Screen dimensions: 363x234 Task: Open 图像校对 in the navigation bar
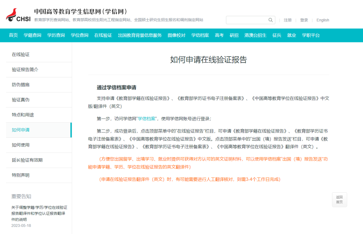pos(176,35)
